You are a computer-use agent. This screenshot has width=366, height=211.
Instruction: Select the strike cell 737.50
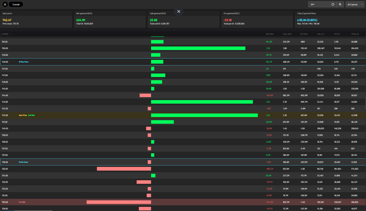click(x=5, y=149)
